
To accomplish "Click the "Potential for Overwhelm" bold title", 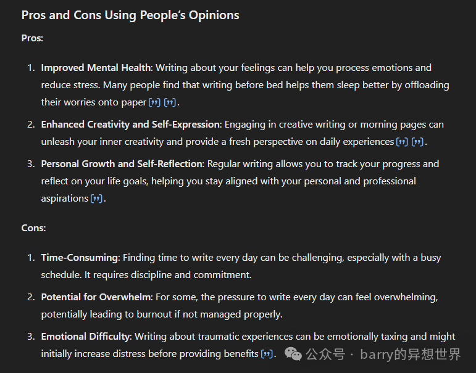I will [x=96, y=297].
